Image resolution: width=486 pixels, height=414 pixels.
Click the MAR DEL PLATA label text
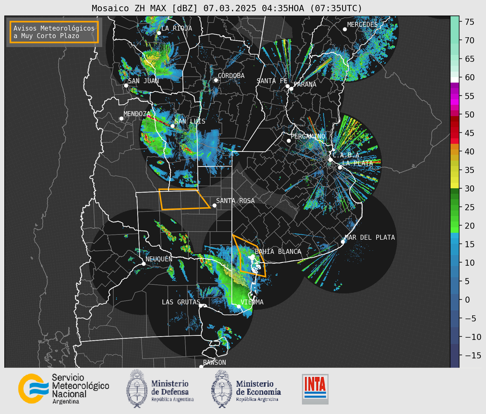pos(370,237)
